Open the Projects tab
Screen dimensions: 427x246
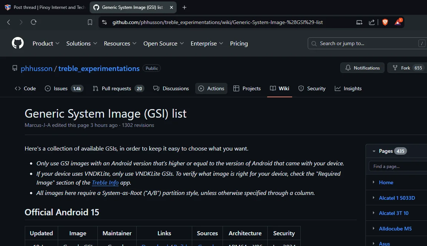point(247,88)
